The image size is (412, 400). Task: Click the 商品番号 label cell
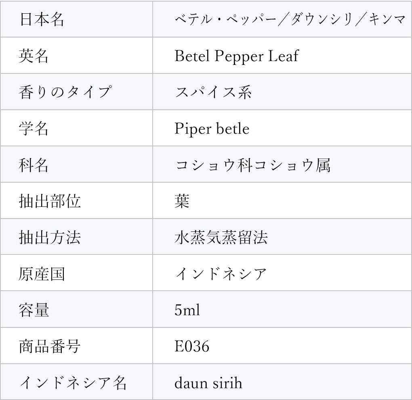(x=50, y=346)
